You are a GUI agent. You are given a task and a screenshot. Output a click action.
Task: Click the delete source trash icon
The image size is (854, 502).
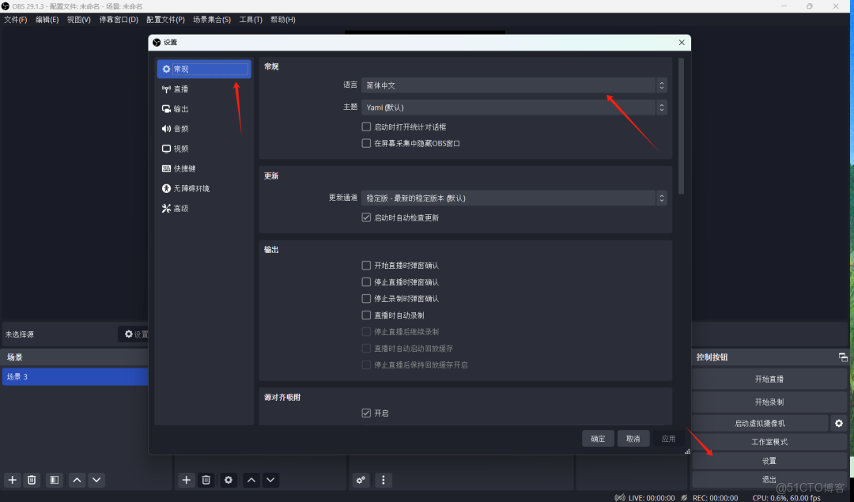point(206,480)
